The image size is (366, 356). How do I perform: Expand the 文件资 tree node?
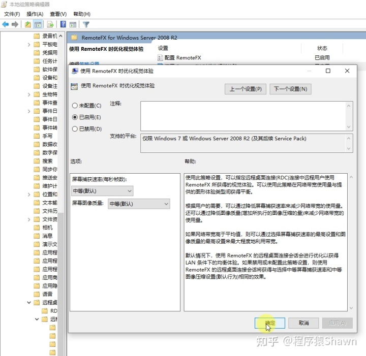tap(29, 219)
